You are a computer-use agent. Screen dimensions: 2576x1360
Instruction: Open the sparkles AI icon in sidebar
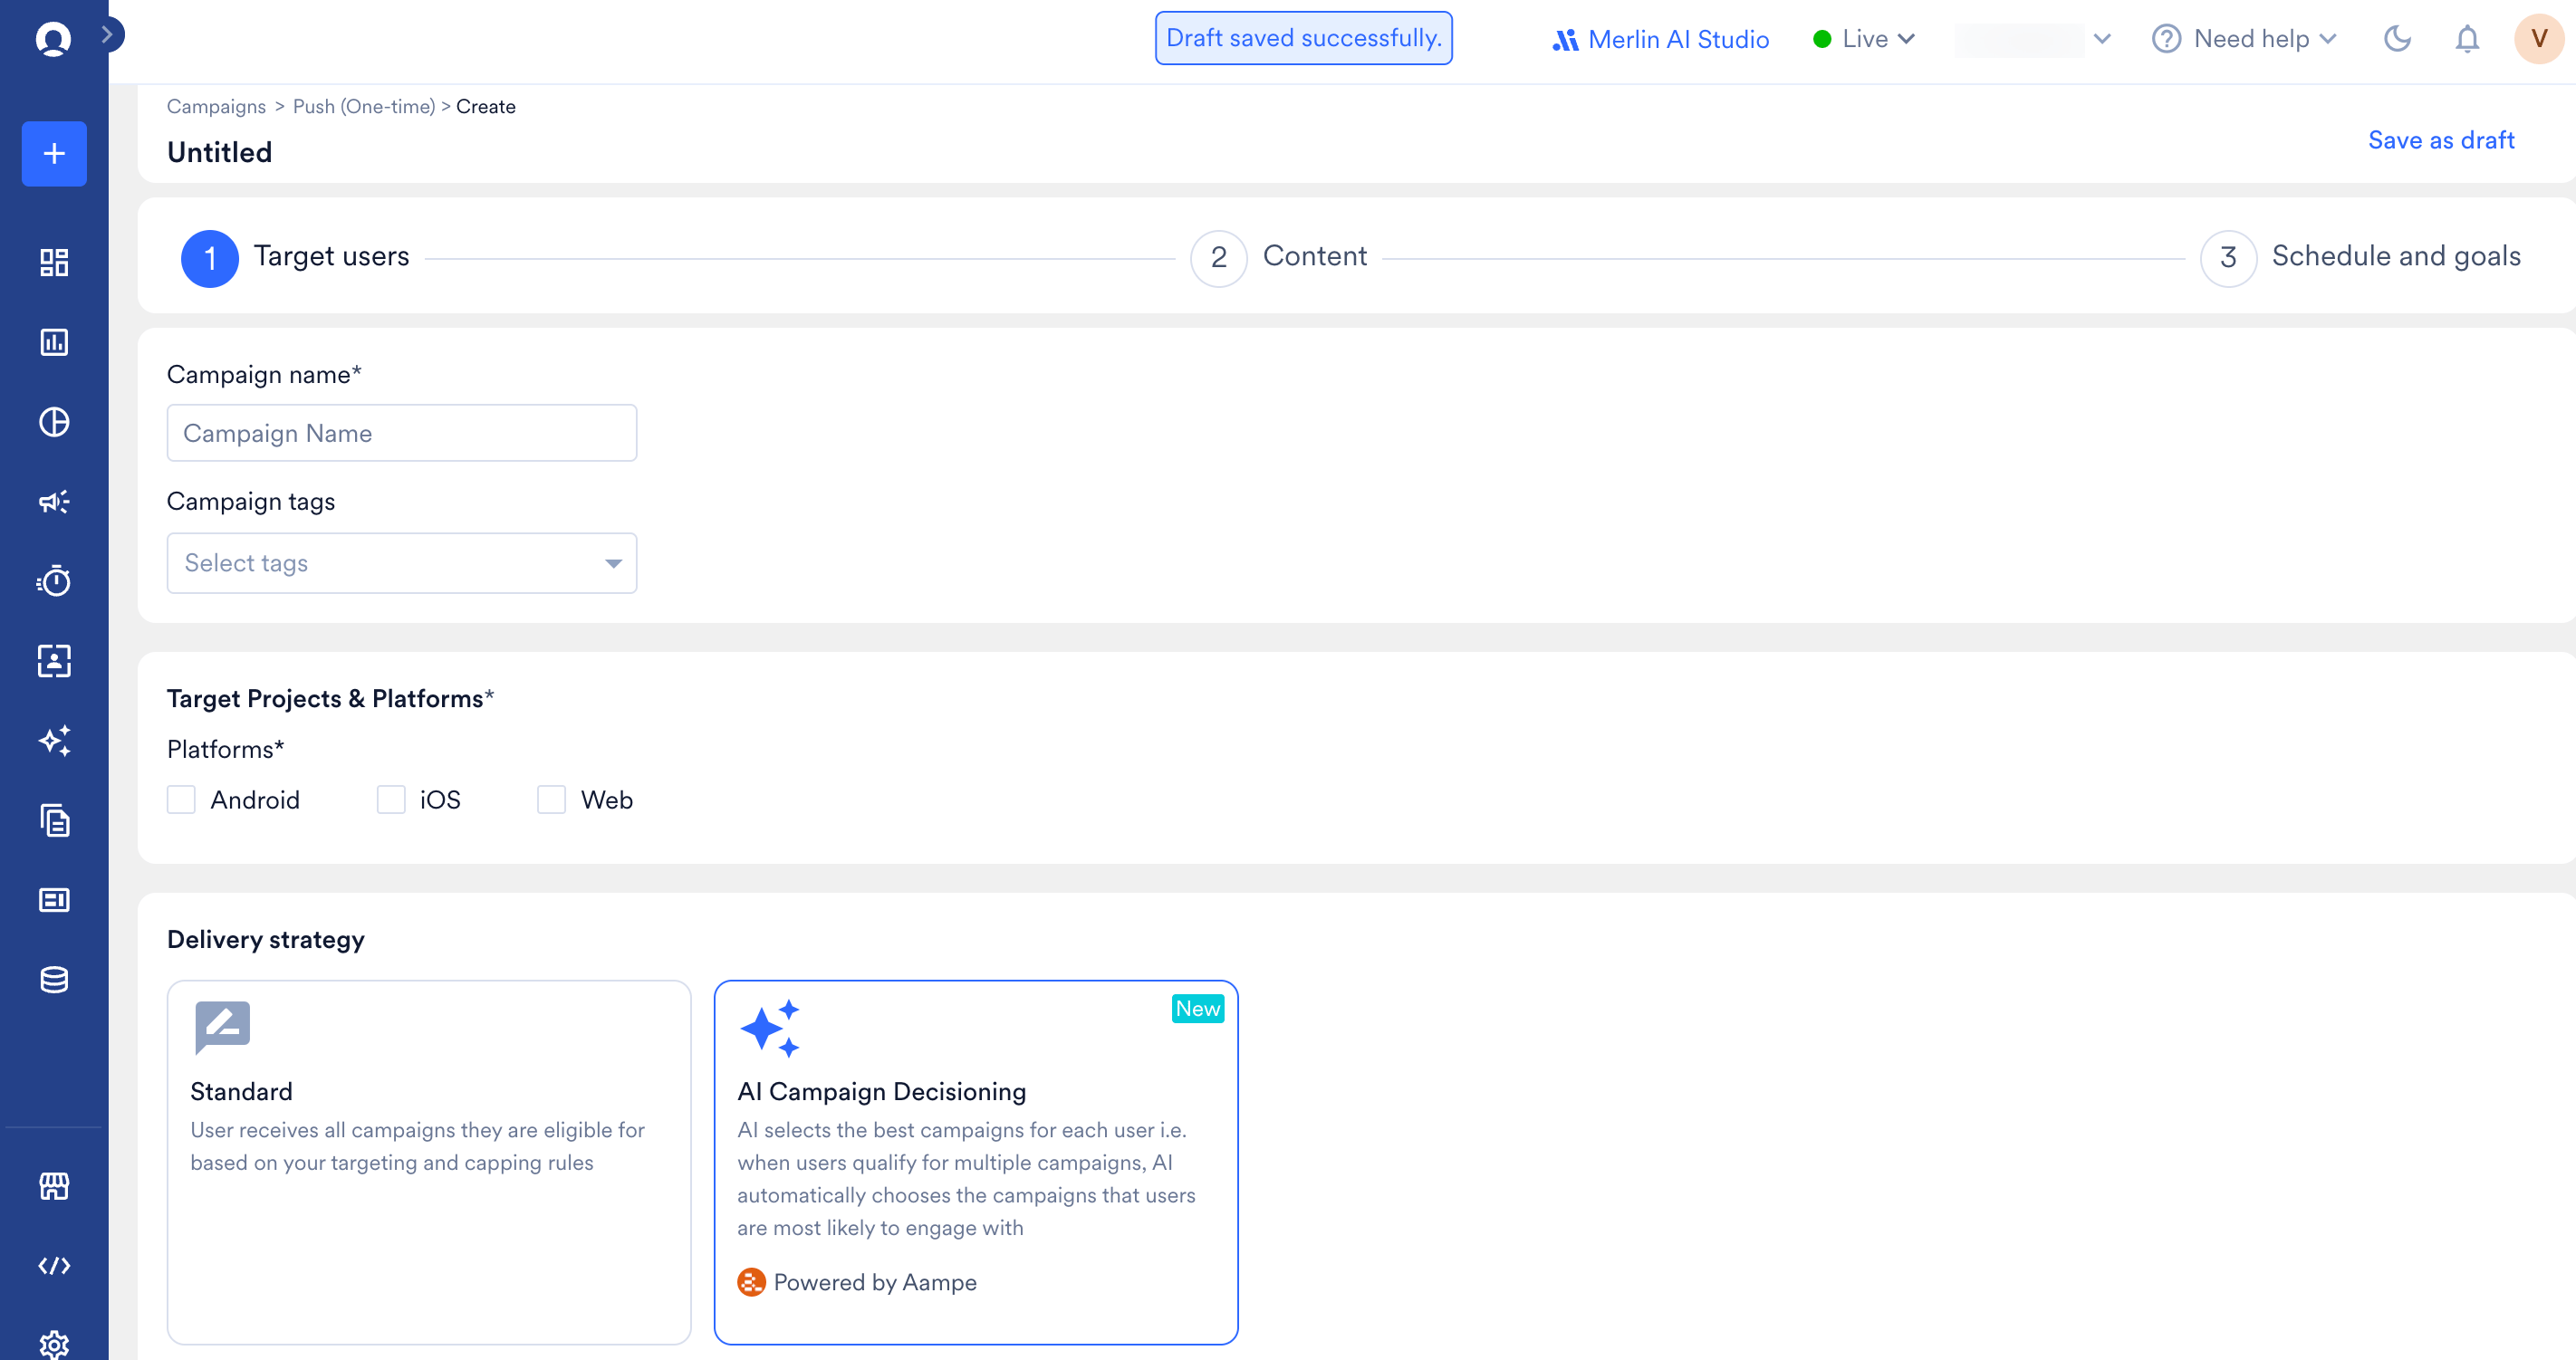[54, 741]
